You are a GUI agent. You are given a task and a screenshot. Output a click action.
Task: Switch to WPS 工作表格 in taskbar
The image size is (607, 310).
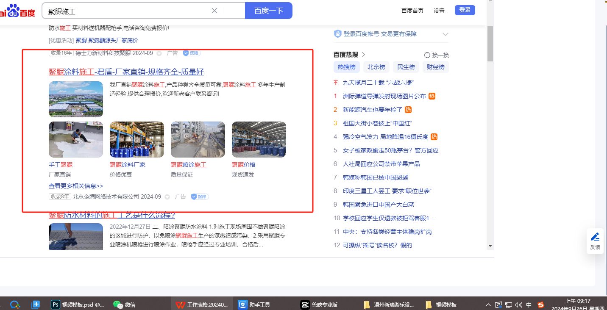pyautogui.click(x=203, y=304)
